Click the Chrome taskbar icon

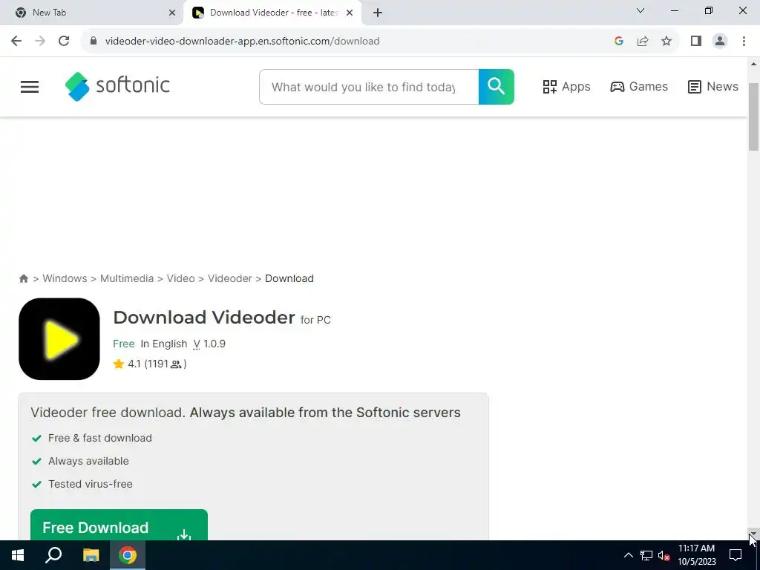[128, 555]
